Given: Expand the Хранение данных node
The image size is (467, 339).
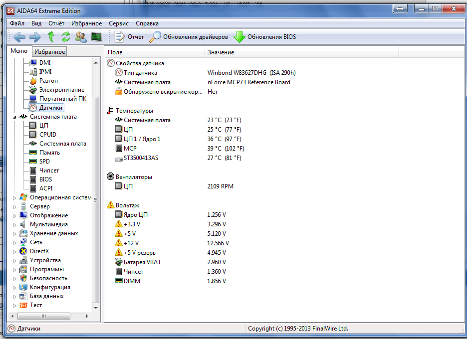Looking at the screenshot, I should coord(14,234).
